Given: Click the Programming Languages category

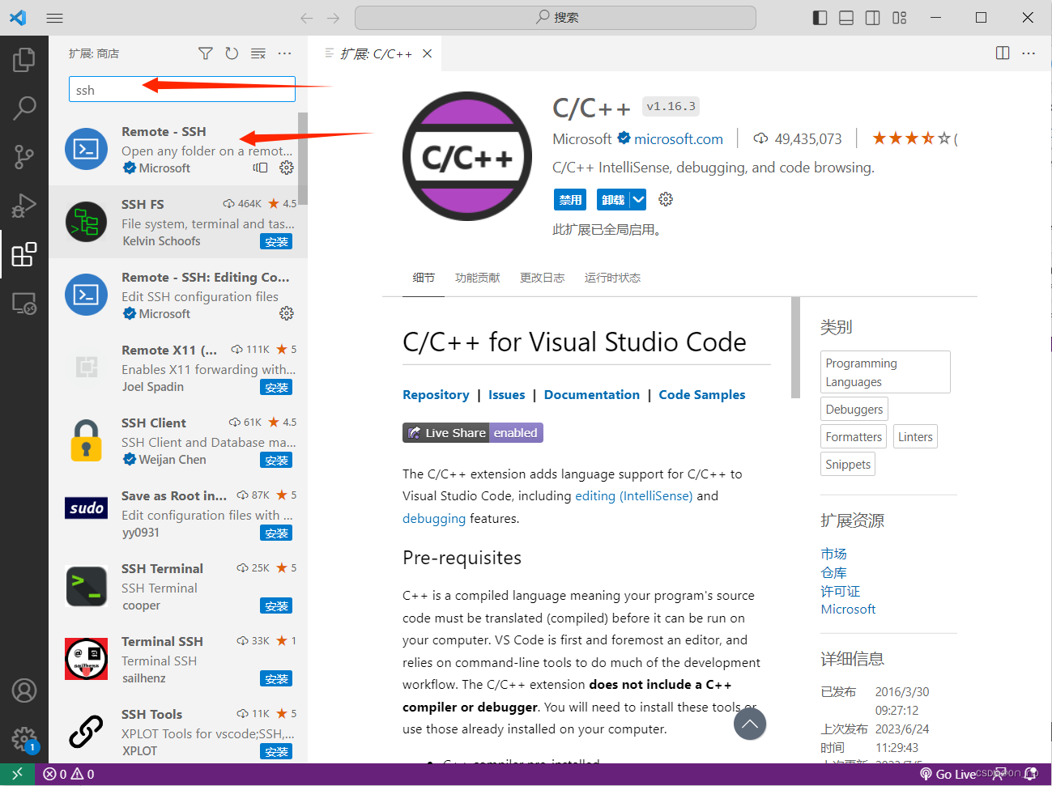Looking at the screenshot, I should 885,372.
